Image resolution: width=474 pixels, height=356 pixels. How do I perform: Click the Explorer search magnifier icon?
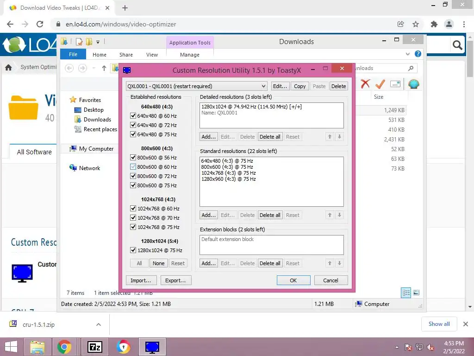pos(411,68)
